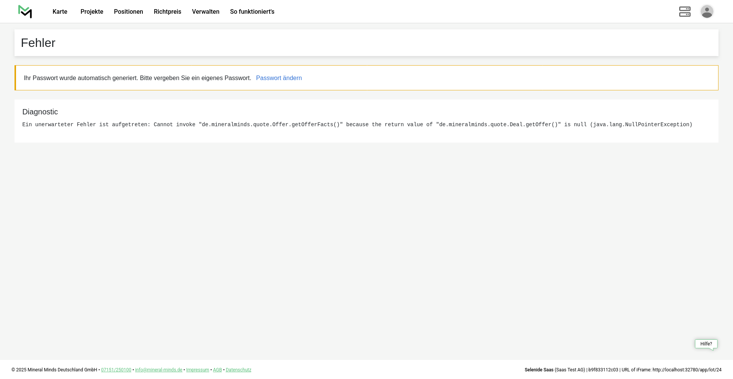Open the server stack icon in header
Screen dimensions: 733x379
(685, 11)
